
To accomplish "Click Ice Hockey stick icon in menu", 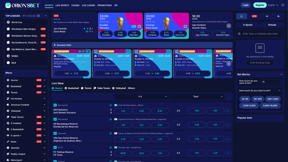I will [8, 99].
